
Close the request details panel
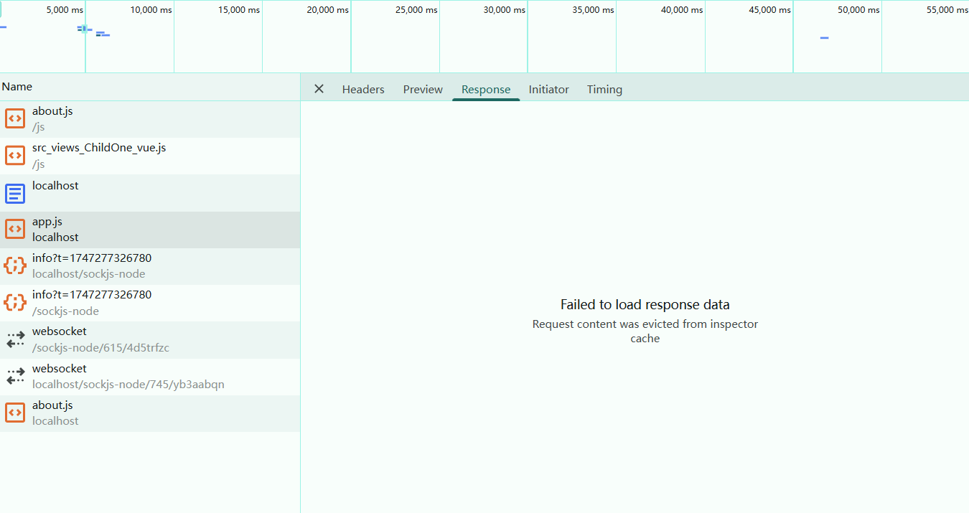(x=319, y=89)
